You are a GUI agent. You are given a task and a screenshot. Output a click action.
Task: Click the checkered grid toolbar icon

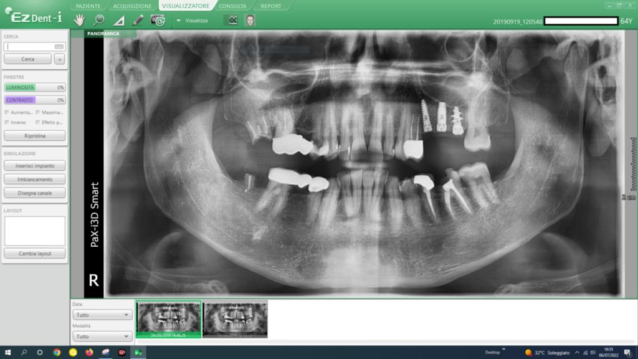tap(232, 20)
